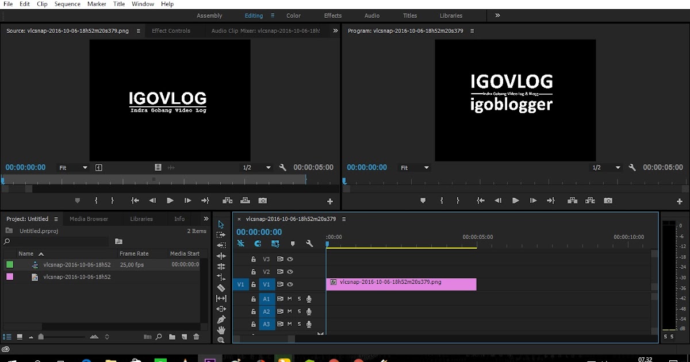Screen dimensions: 690x362
Task: Open Program monitor Fit zoom dropdown
Action: (x=415, y=168)
